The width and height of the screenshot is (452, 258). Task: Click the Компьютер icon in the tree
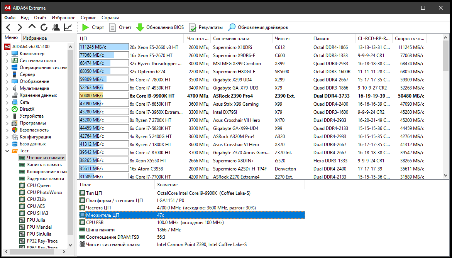(x=15, y=54)
